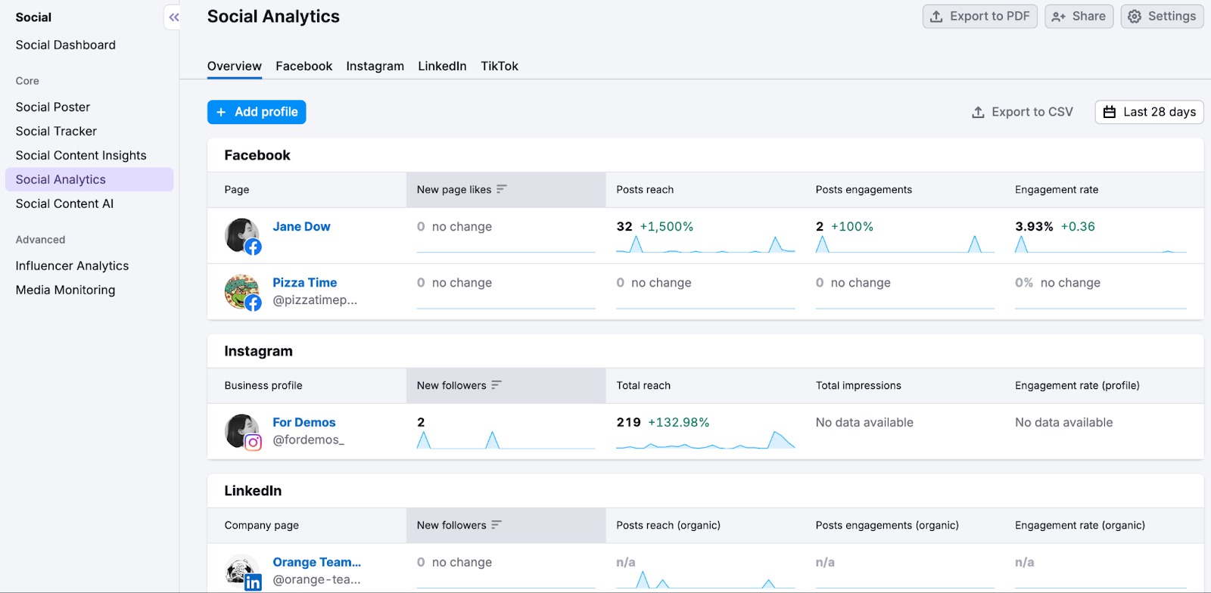This screenshot has height=593, width=1211.
Task: Open the Last 28 days date picker
Action: click(1149, 112)
